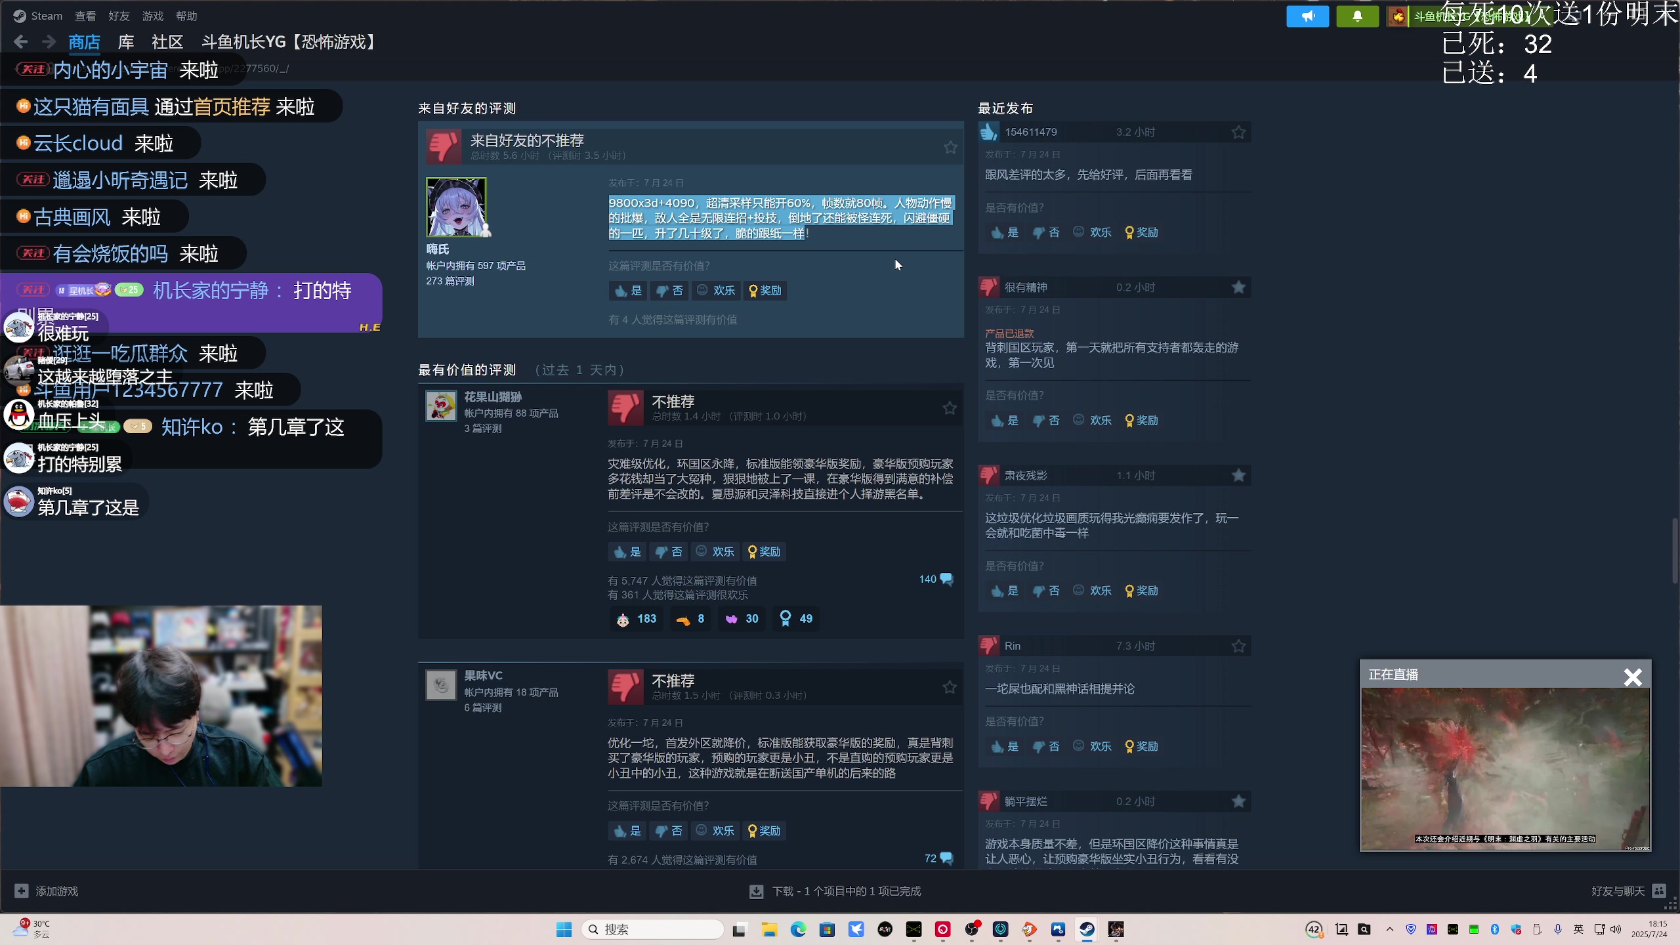Click the 183 award badge
Screen dimensions: 1680x945
point(636,619)
